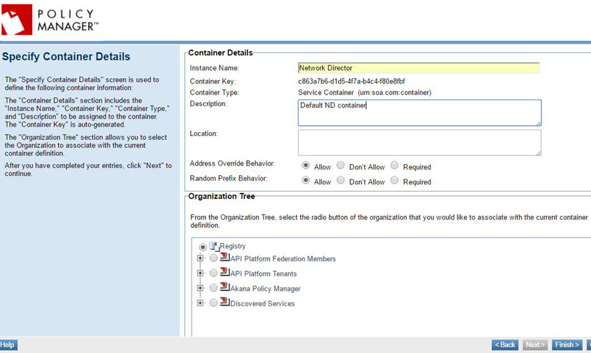The image size is (591, 353).
Task: Click the API Platform Tenants organization icon
Action: (x=225, y=272)
